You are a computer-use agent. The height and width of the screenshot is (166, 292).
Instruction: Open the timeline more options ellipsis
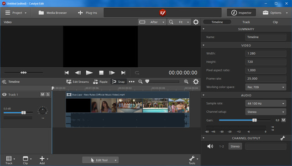pyautogui.click(x=132, y=82)
